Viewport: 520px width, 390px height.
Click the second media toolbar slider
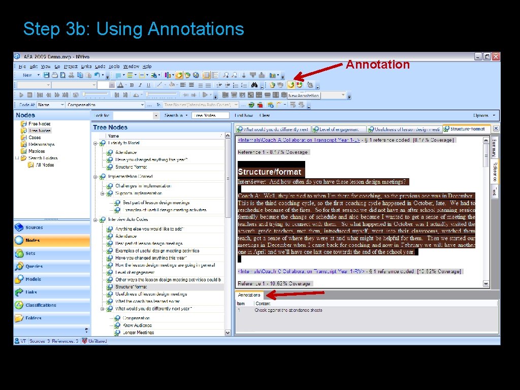click(x=161, y=95)
